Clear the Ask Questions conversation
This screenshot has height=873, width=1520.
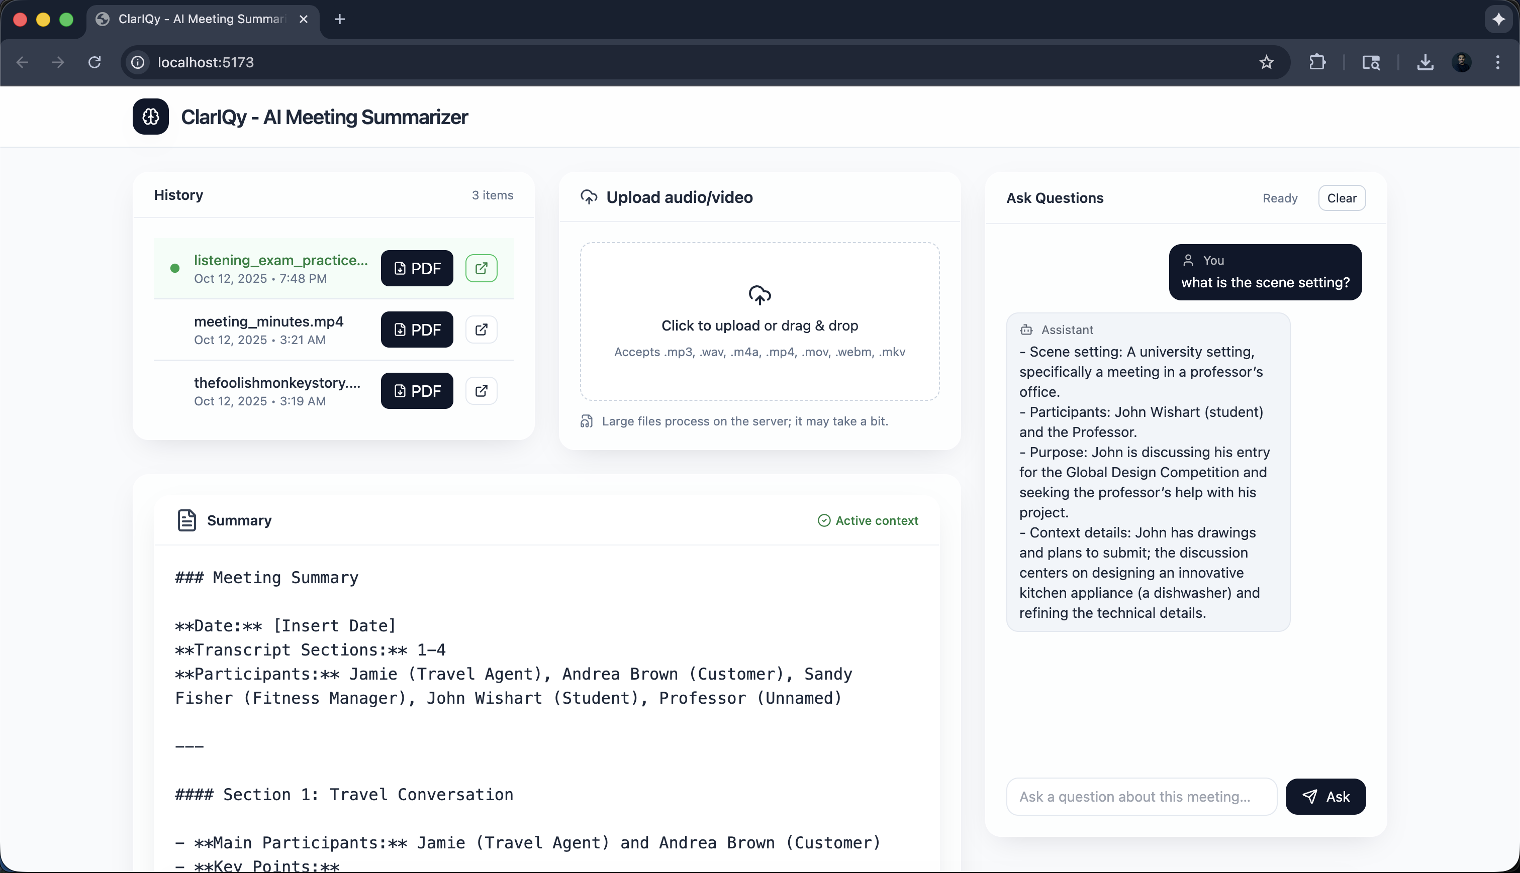coord(1341,198)
